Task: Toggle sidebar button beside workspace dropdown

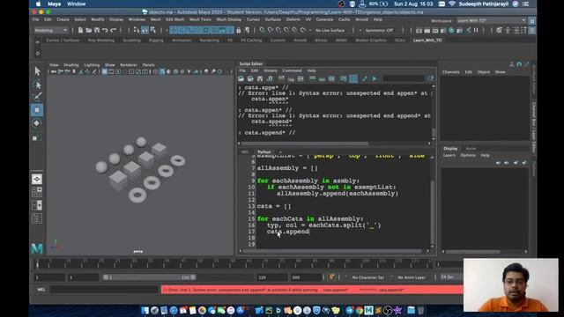Action: pyautogui.click(x=531, y=21)
